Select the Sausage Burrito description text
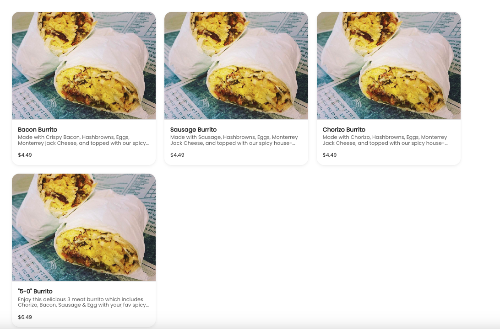The height and width of the screenshot is (329, 500). (234, 140)
